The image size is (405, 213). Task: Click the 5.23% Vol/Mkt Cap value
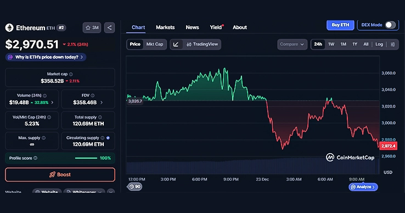pyautogui.click(x=32, y=124)
